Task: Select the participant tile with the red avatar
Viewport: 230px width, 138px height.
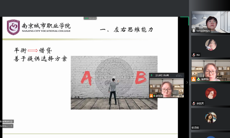Action: (211, 95)
